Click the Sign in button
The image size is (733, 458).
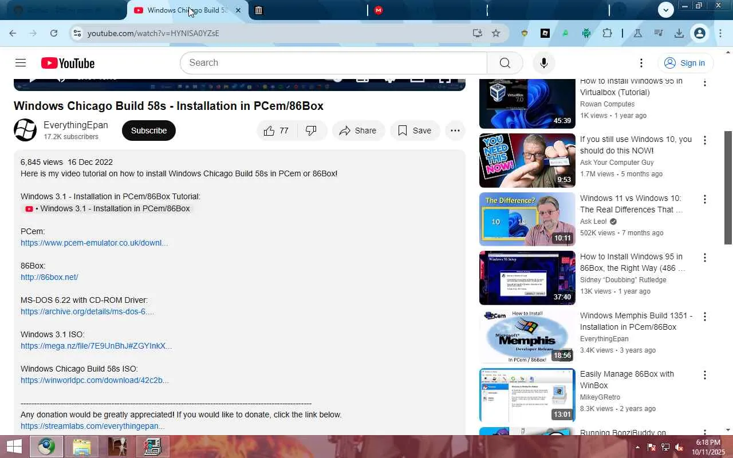(685, 63)
